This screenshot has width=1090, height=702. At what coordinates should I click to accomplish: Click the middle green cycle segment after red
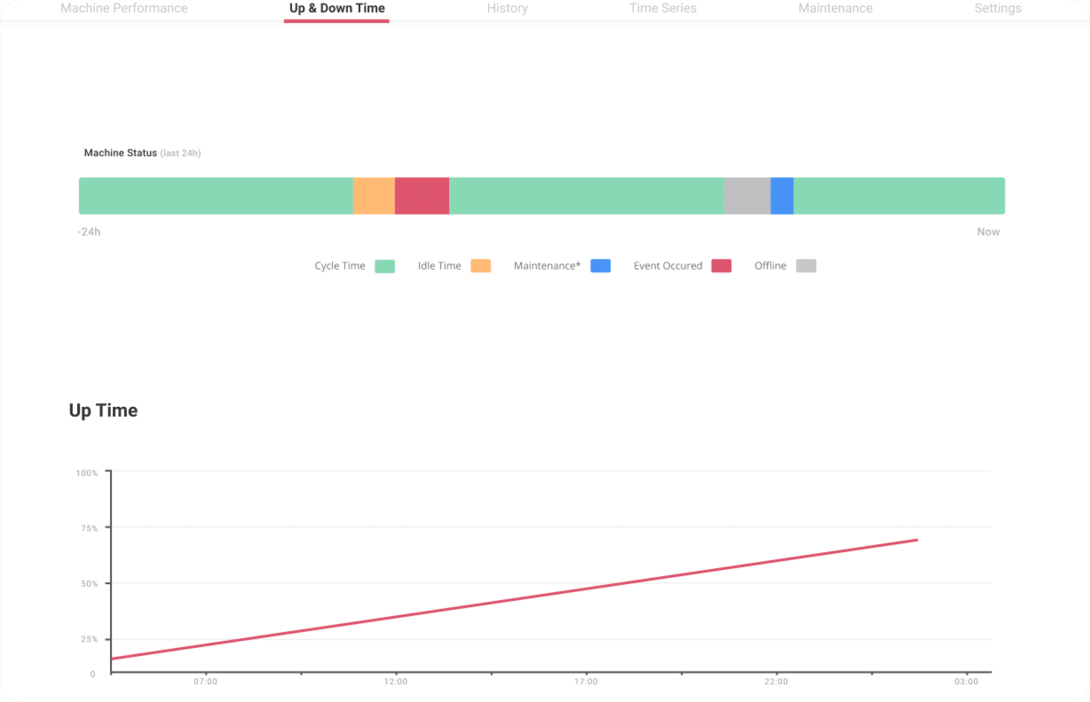click(587, 196)
